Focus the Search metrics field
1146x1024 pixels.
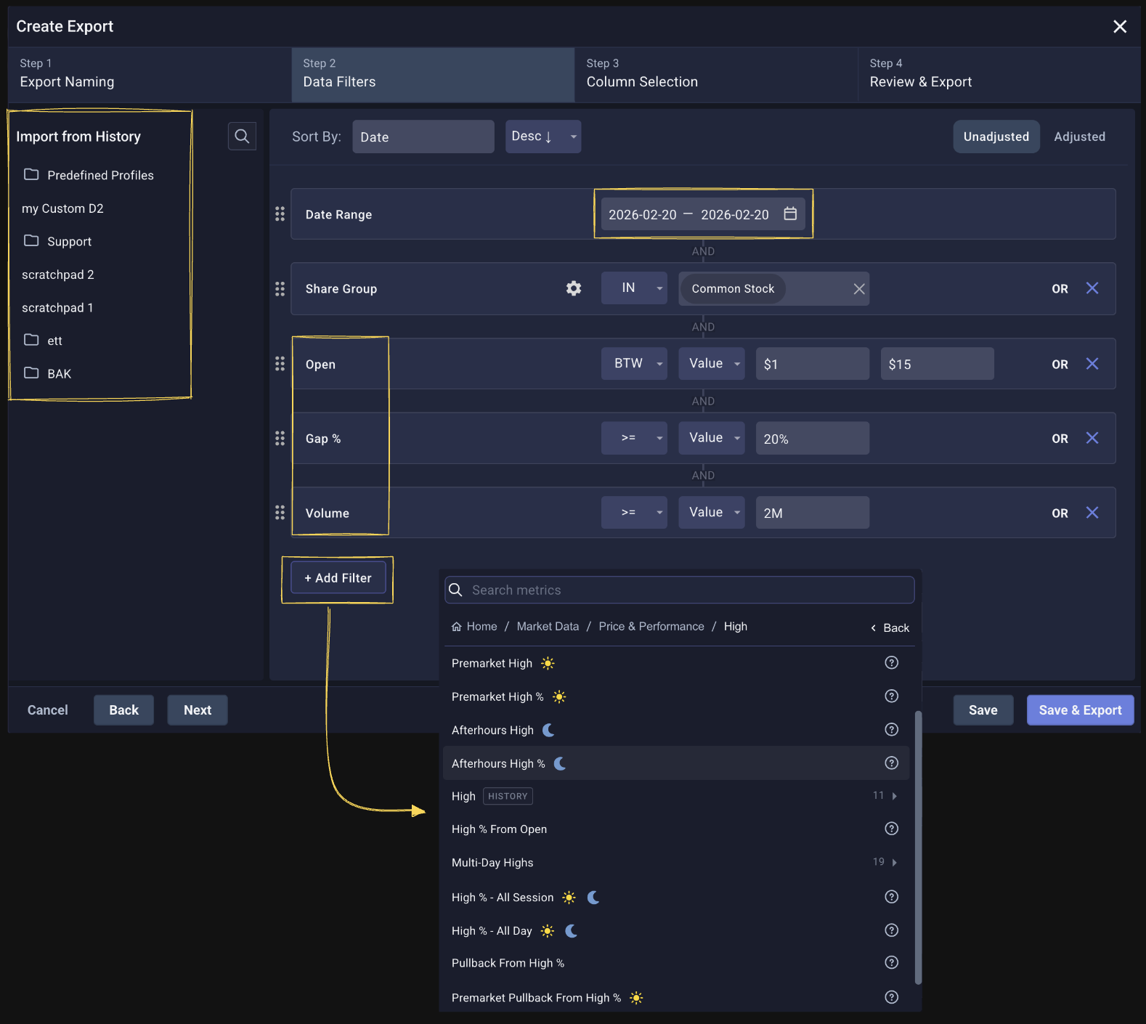(x=679, y=590)
